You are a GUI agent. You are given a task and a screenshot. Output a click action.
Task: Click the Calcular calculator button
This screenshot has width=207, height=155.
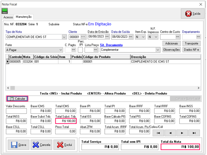(17, 99)
